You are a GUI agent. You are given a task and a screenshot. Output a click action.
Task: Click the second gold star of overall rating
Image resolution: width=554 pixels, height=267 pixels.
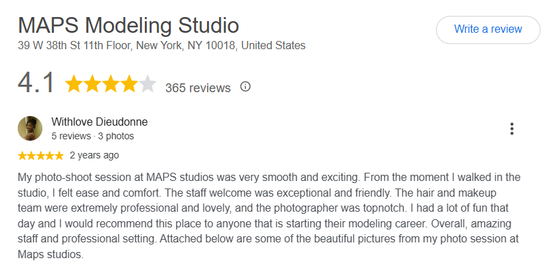(92, 84)
